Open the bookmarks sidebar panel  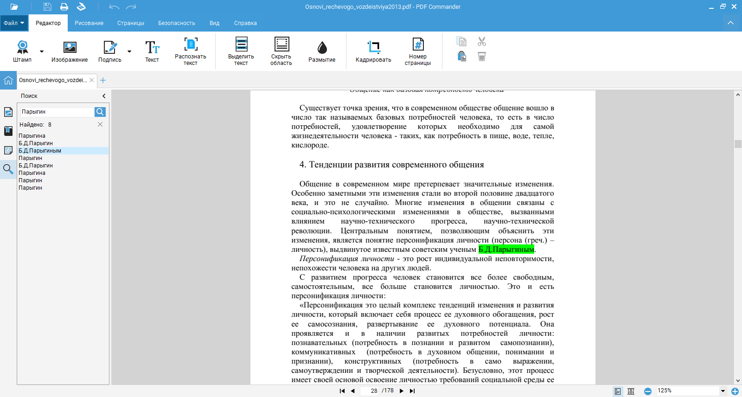(8, 131)
